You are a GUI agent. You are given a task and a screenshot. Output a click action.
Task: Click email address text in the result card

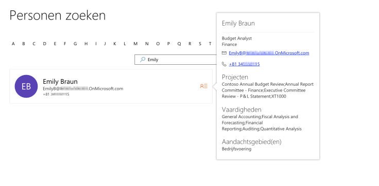tap(83, 88)
